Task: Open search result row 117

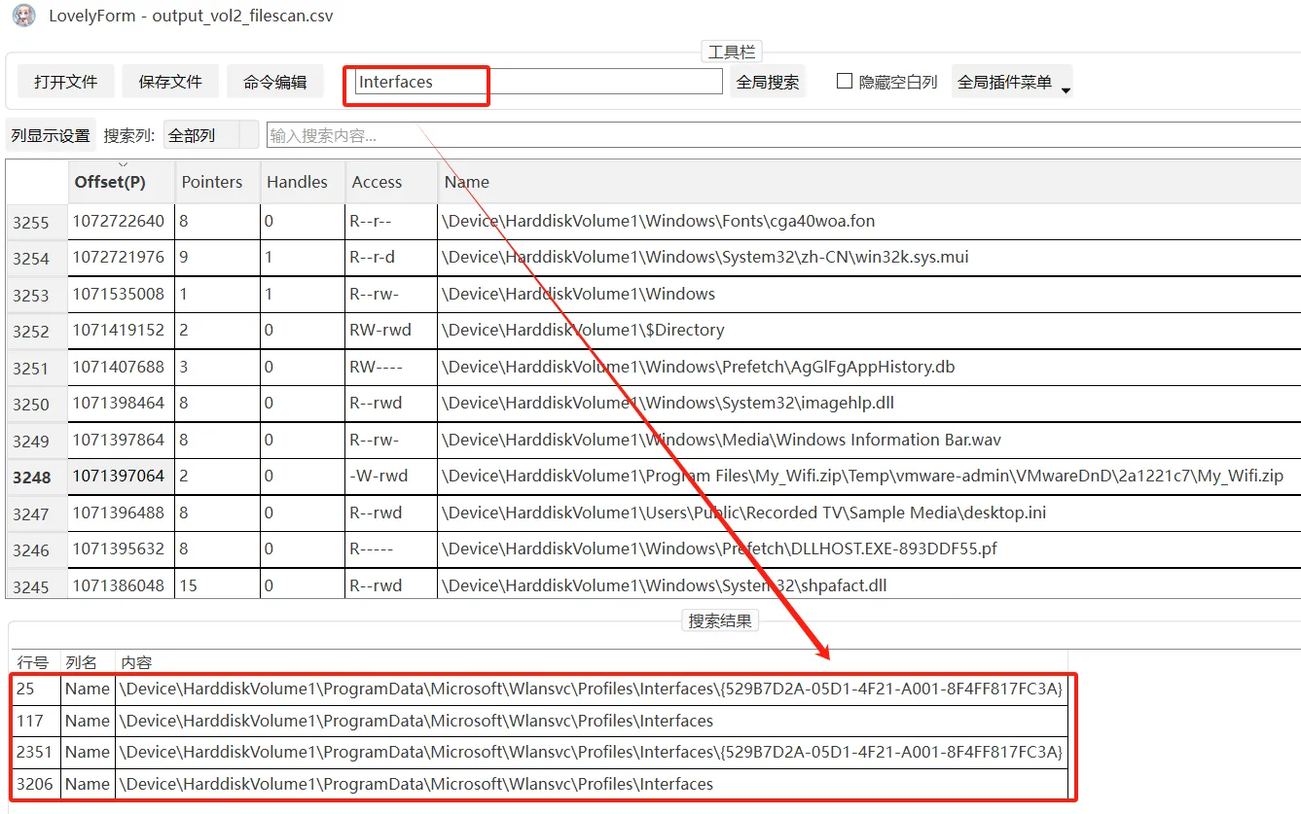Action: click(x=541, y=721)
